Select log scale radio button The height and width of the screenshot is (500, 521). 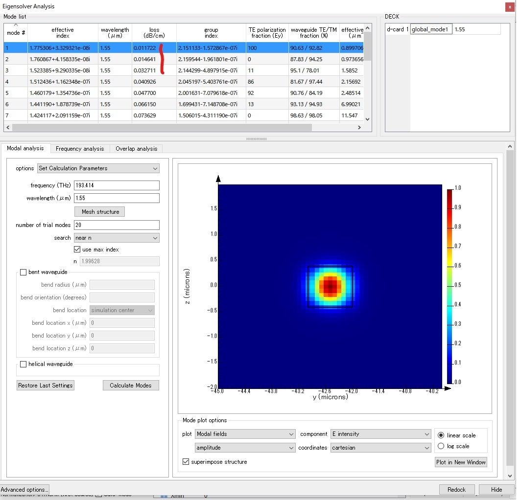click(x=441, y=446)
